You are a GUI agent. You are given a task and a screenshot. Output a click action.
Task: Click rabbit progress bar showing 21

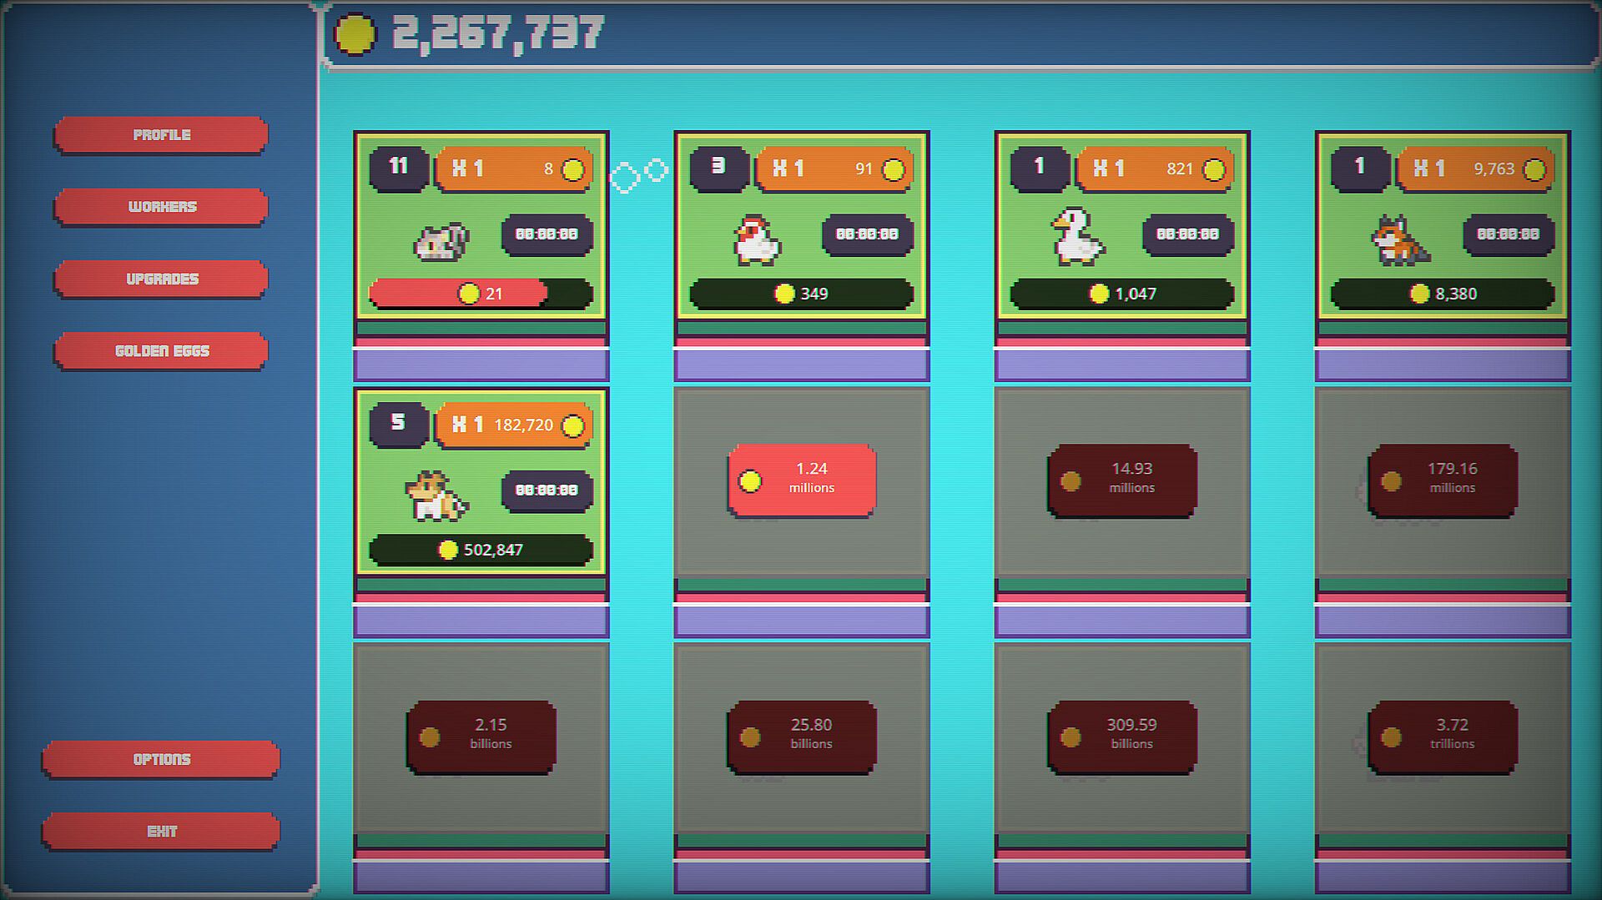(481, 294)
